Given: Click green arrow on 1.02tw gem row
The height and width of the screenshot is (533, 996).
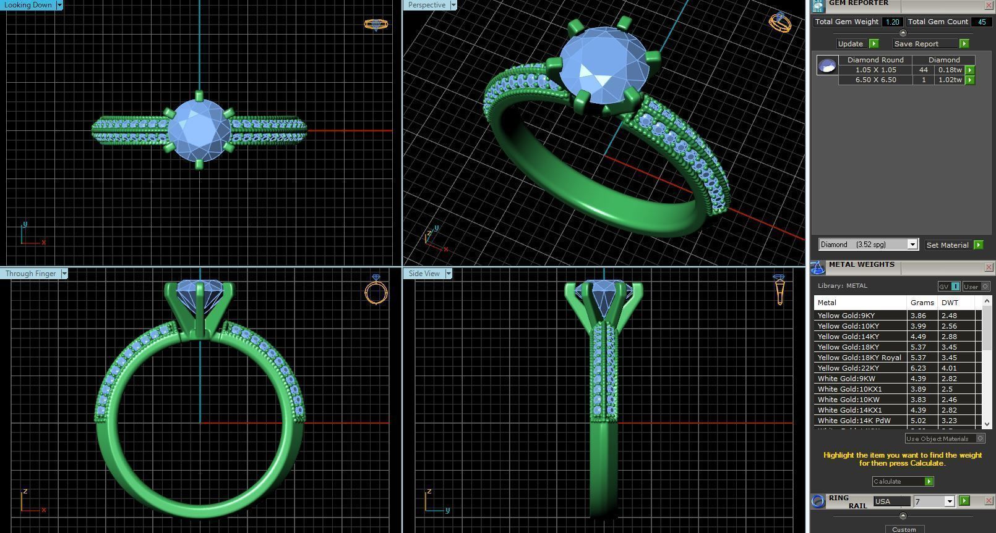Looking at the screenshot, I should (970, 80).
